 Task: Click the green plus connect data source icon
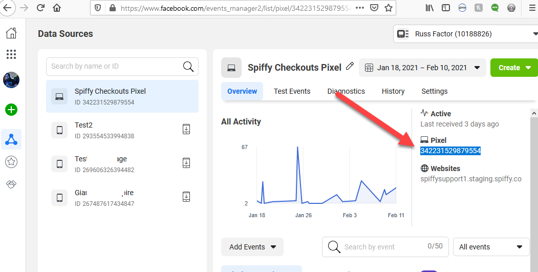pyautogui.click(x=11, y=110)
